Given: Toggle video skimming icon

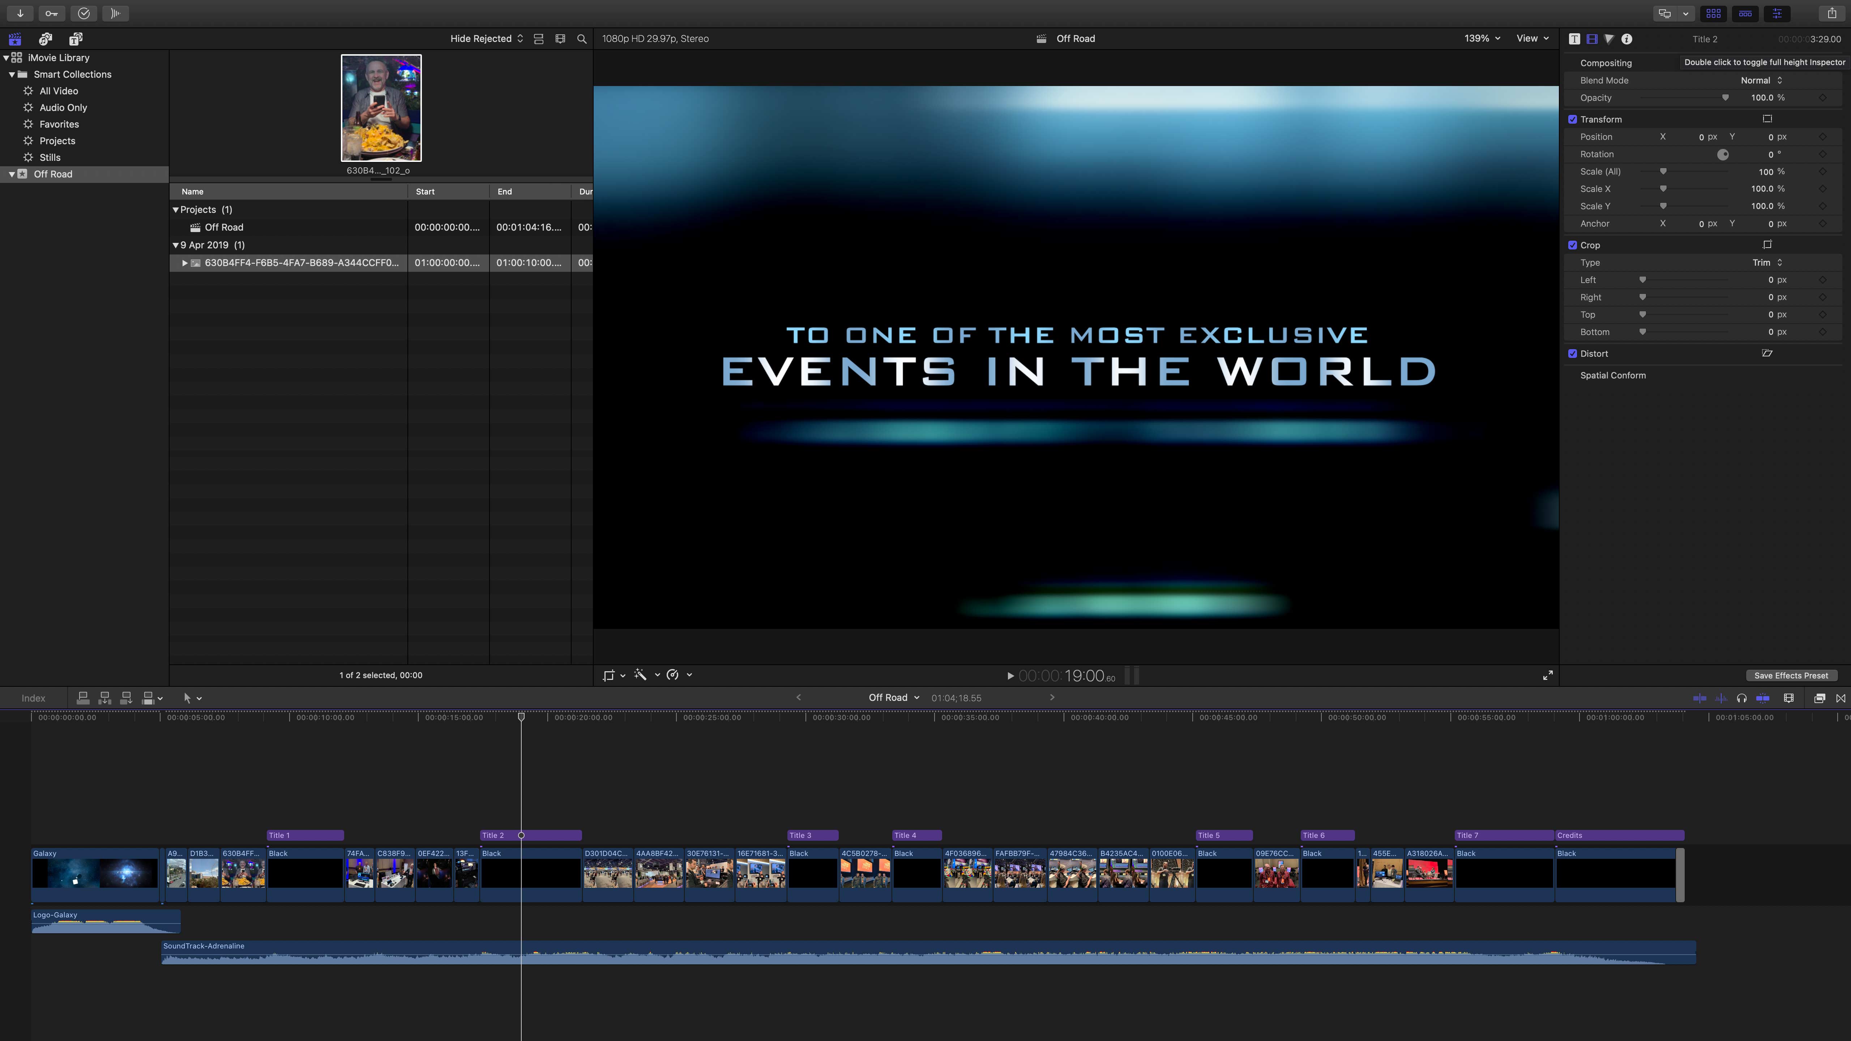Looking at the screenshot, I should click(x=1700, y=698).
